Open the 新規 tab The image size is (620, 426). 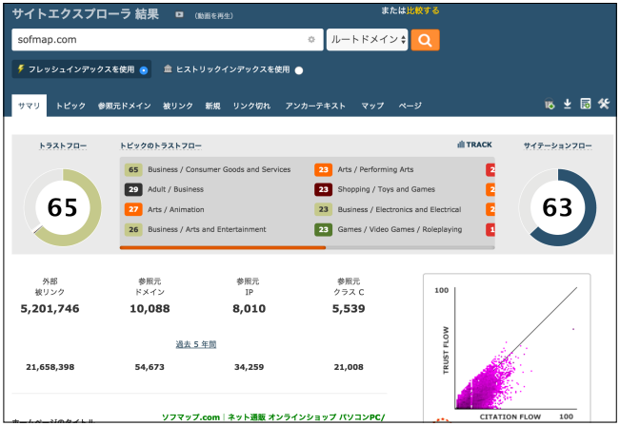click(212, 106)
